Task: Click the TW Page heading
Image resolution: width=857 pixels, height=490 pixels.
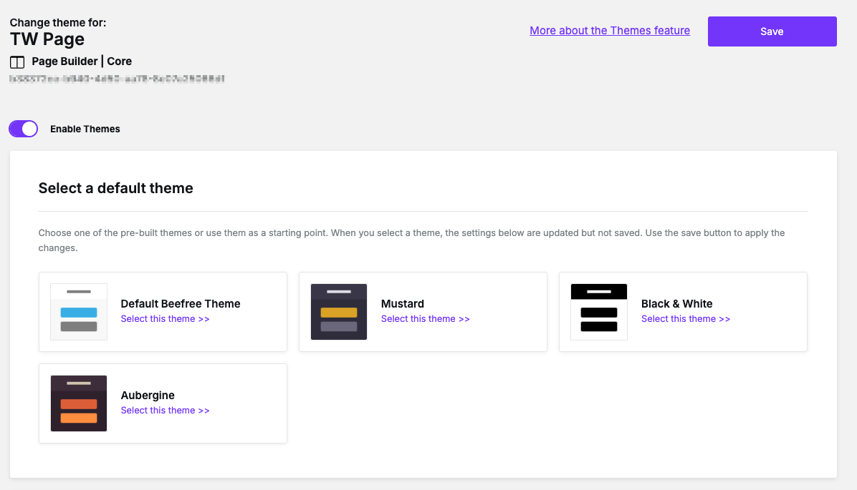Action: point(47,39)
